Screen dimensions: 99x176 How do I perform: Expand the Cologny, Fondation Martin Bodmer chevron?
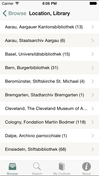coord(93,122)
